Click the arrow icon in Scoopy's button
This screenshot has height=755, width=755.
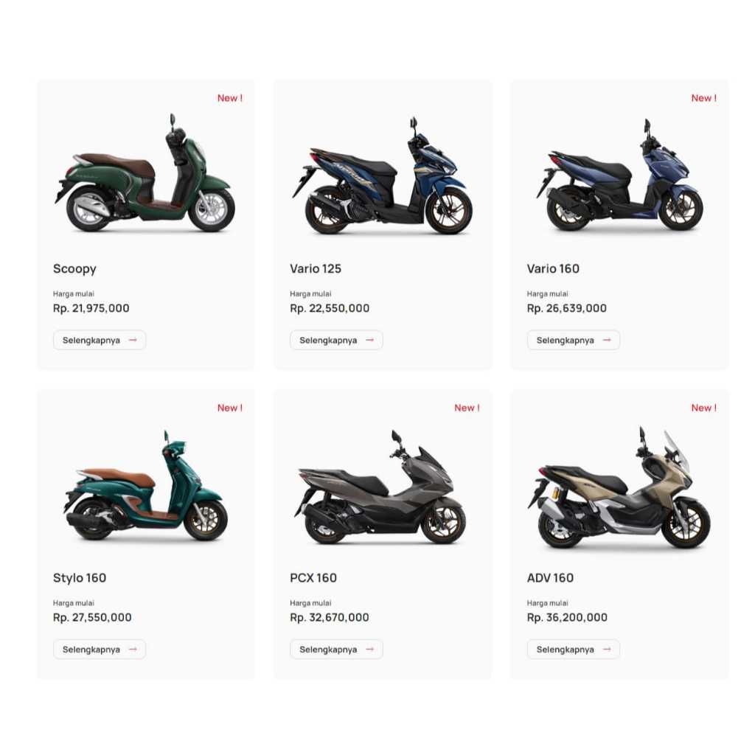pyautogui.click(x=133, y=340)
